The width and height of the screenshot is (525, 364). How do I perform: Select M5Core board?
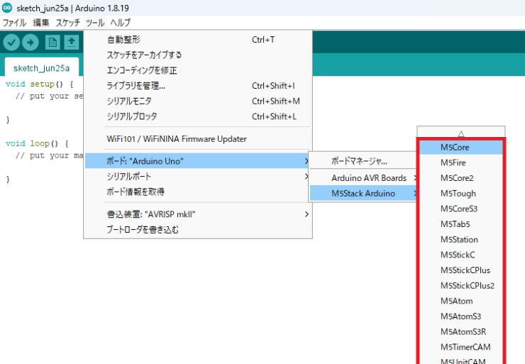coord(461,148)
